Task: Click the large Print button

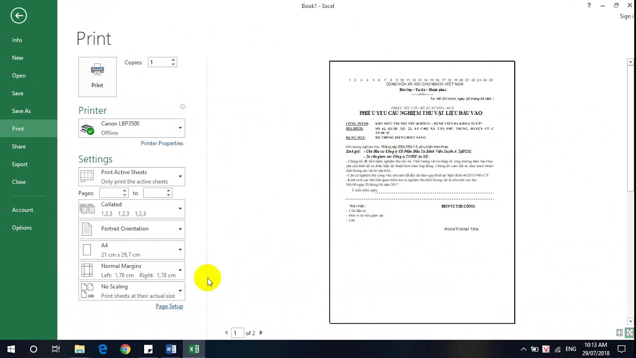Action: 97,77
